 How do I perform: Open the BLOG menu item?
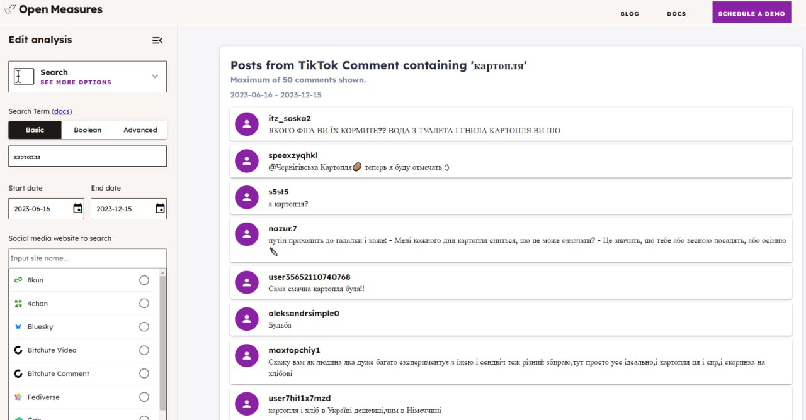(x=630, y=14)
